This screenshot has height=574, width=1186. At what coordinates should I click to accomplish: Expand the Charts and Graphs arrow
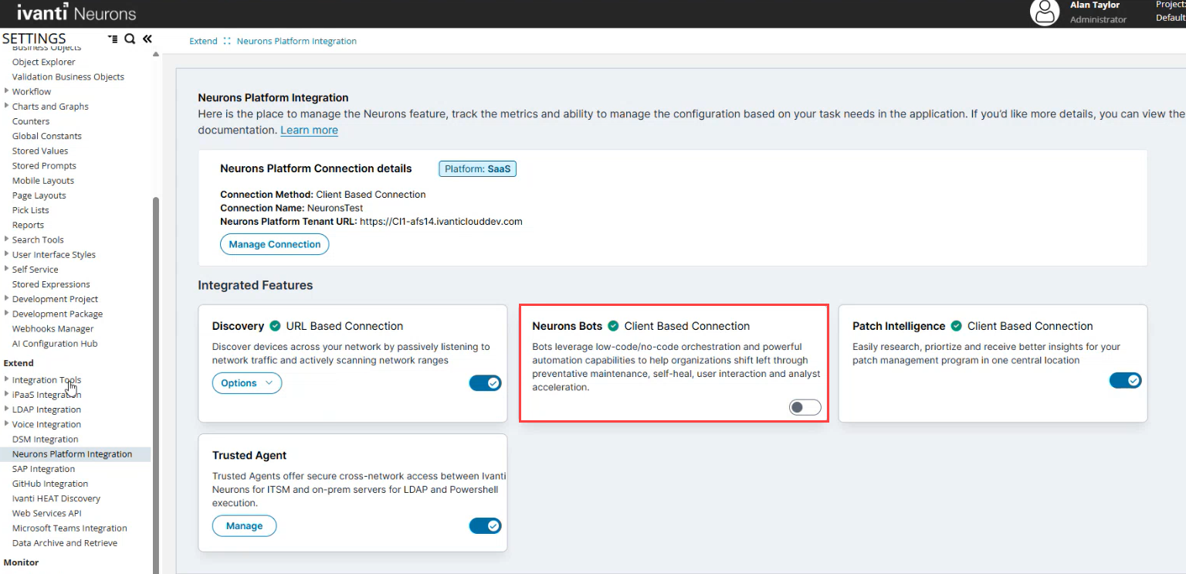7,106
